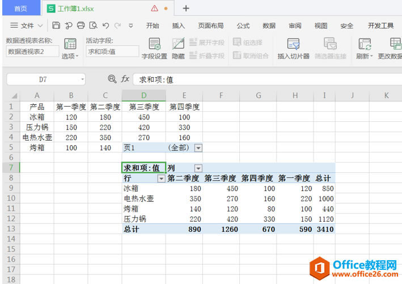Click the 第三季度 pivot column header

[220, 178]
